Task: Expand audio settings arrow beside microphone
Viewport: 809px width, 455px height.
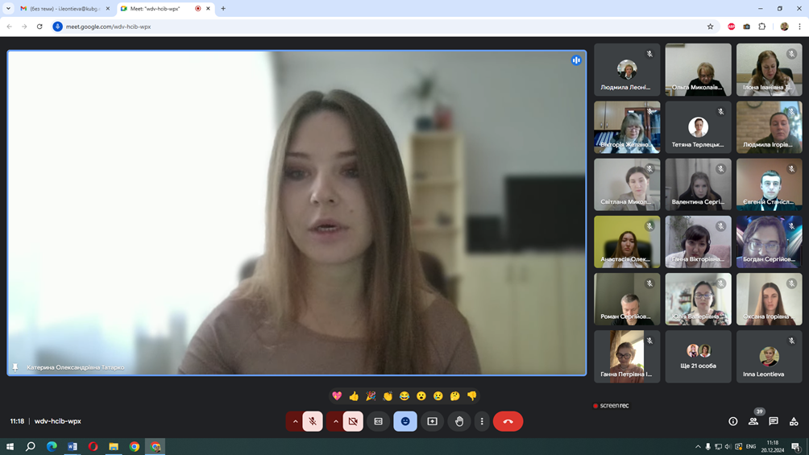Action: pos(295,421)
